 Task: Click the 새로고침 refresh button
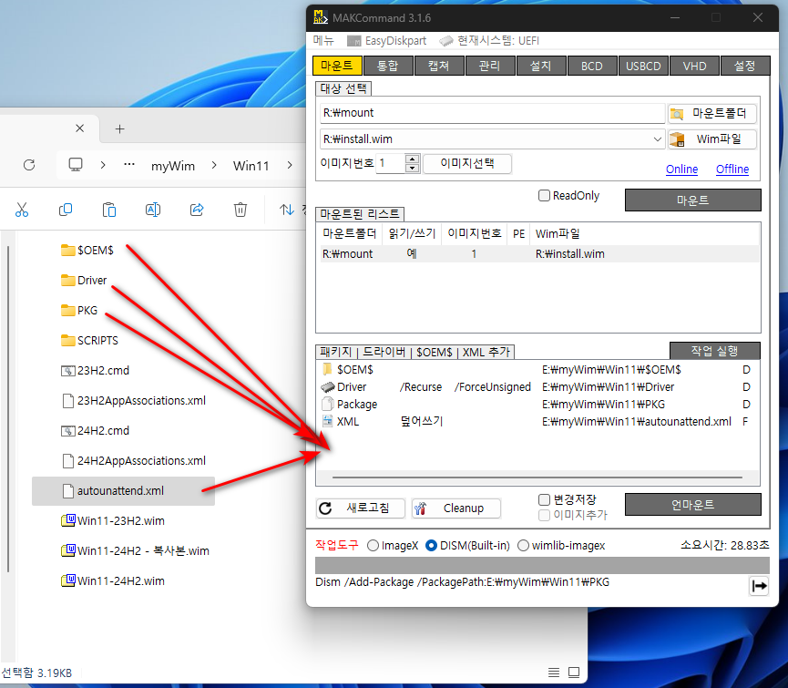(361, 508)
